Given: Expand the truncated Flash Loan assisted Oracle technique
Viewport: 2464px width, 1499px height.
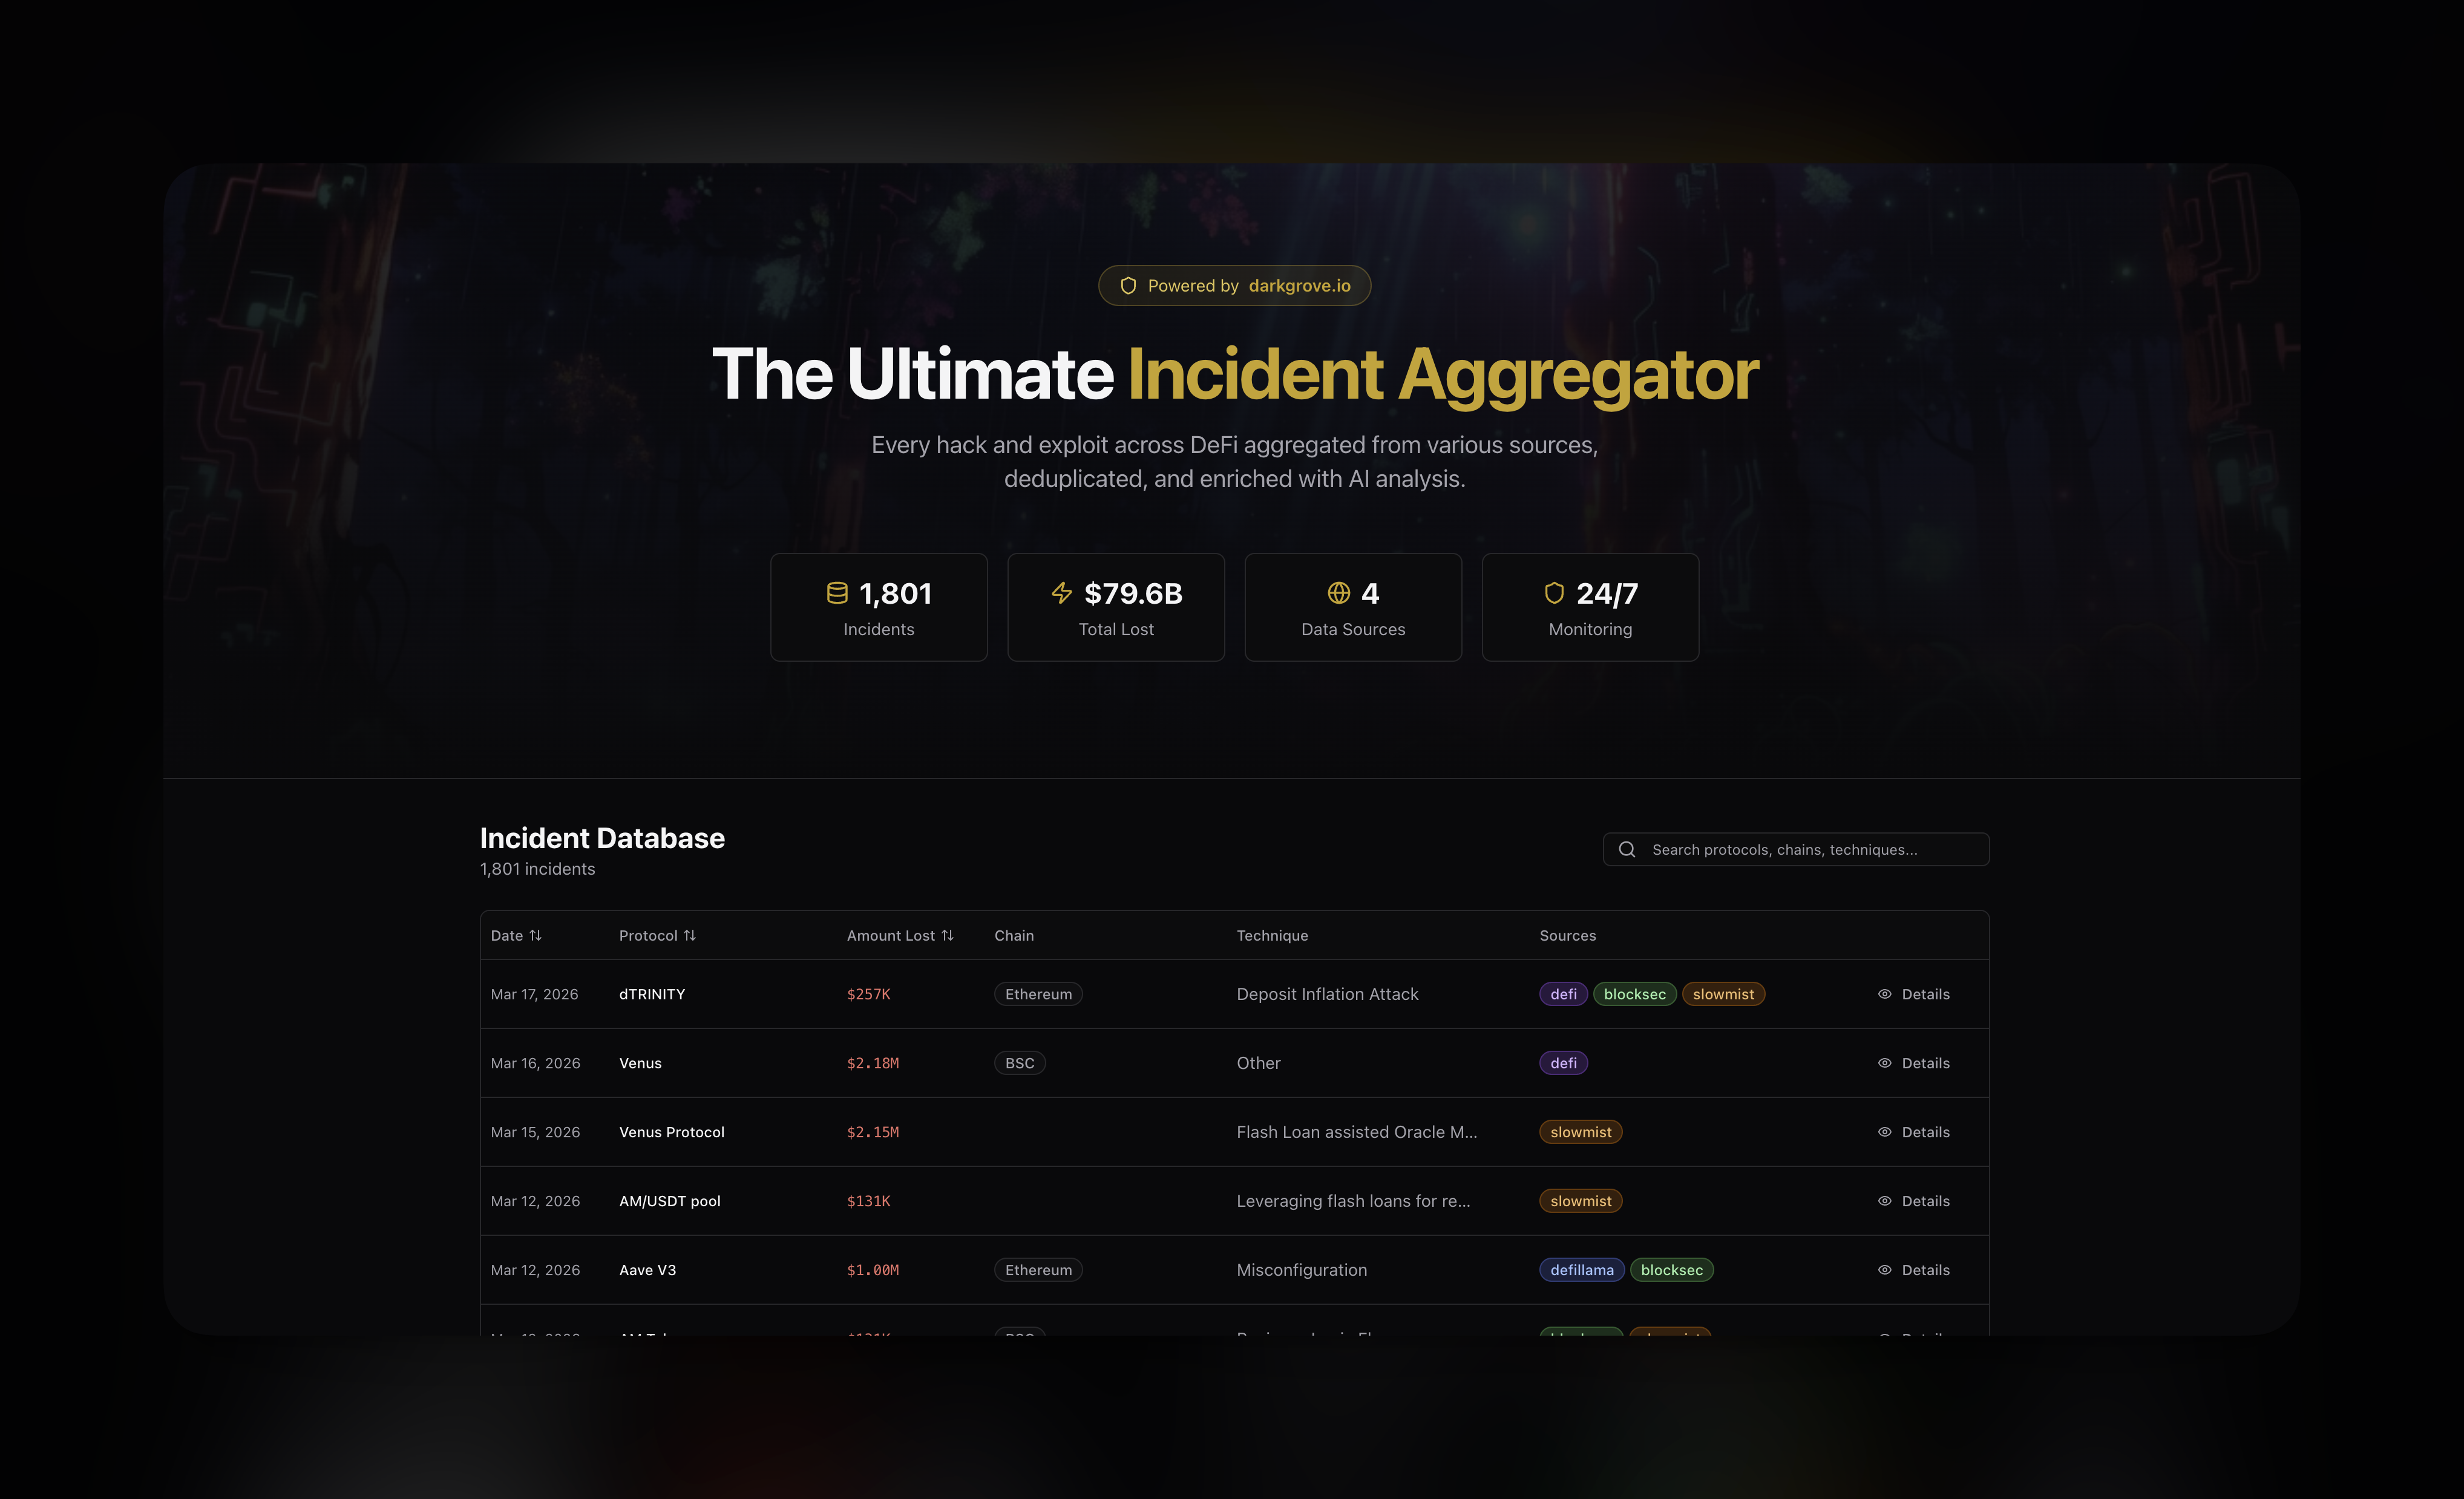Looking at the screenshot, I should point(1357,1131).
